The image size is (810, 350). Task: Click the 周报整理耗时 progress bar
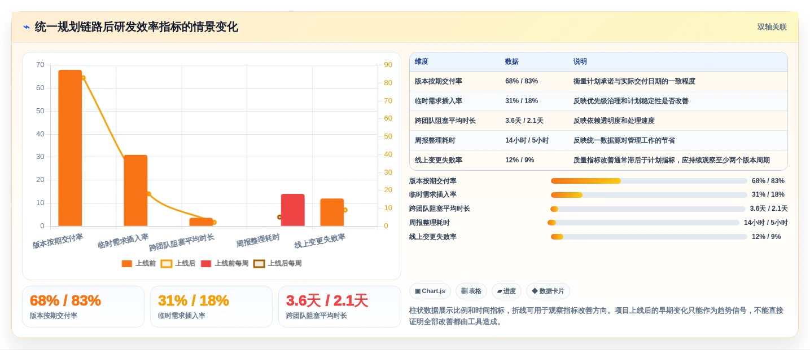tap(643, 223)
